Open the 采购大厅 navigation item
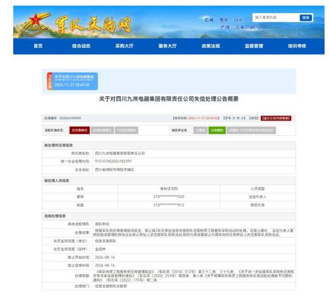 124,46
